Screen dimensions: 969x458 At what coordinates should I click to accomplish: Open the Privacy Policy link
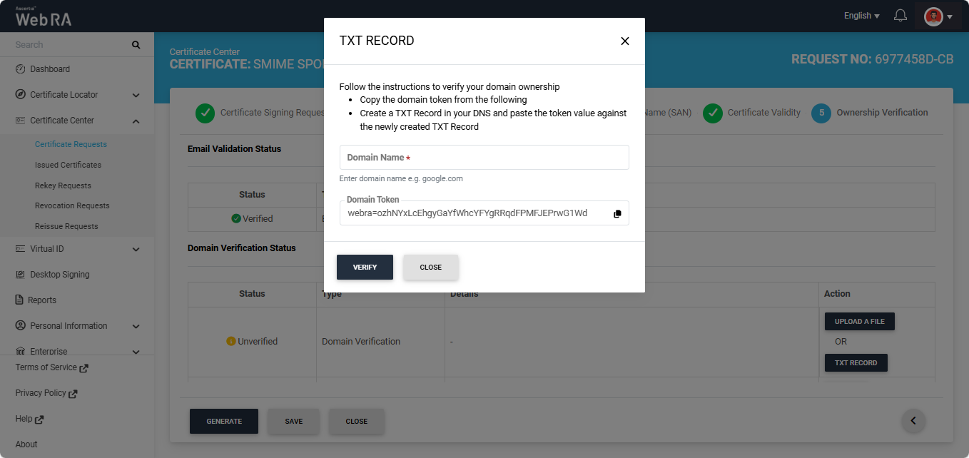41,393
